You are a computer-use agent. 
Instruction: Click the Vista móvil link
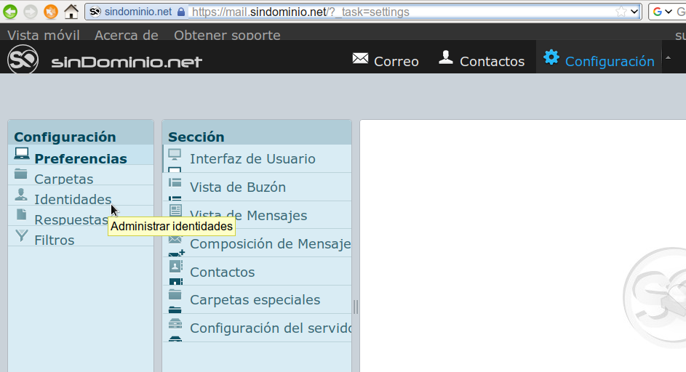[x=43, y=35]
